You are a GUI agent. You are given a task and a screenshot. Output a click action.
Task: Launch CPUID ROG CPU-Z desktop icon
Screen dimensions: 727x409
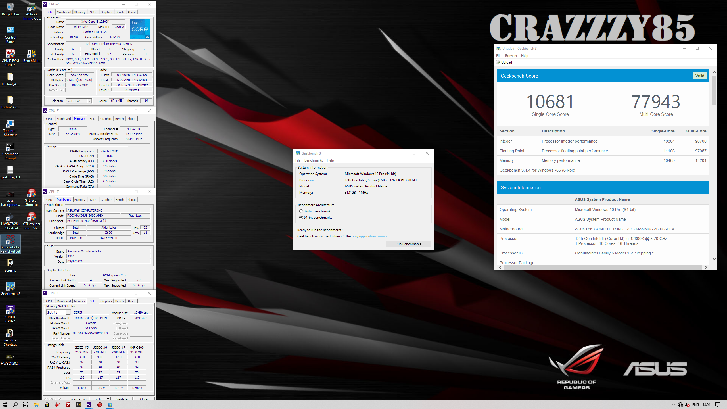tap(10, 58)
